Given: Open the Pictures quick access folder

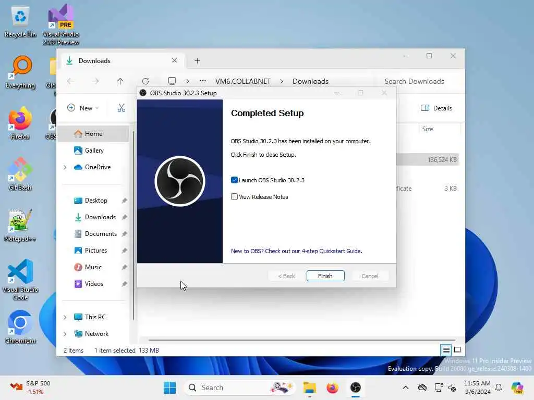Looking at the screenshot, I should [96, 251].
